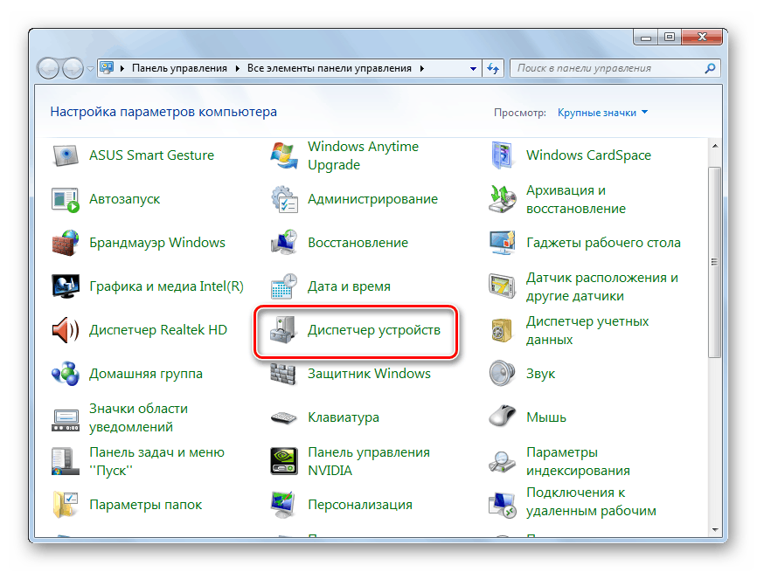Image resolution: width=757 pixels, height=572 pixels.
Task: Open the Панель управления NVIDIA icon
Action: coord(285,461)
